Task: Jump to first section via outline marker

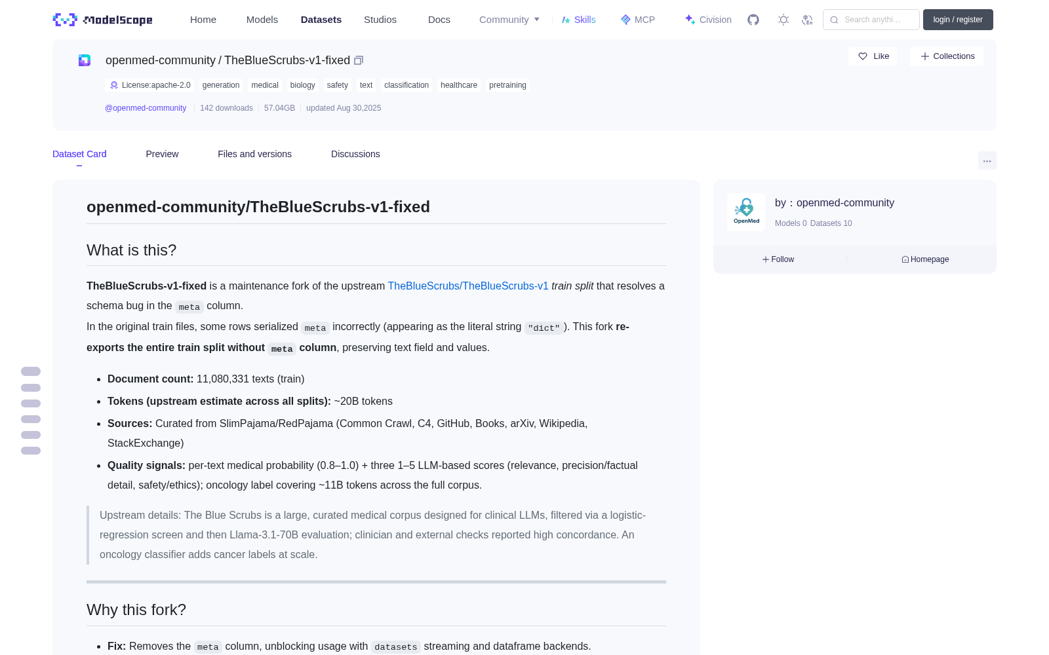Action: (x=31, y=371)
